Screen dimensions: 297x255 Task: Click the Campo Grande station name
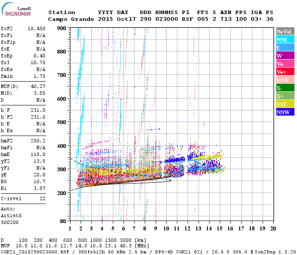71,19
